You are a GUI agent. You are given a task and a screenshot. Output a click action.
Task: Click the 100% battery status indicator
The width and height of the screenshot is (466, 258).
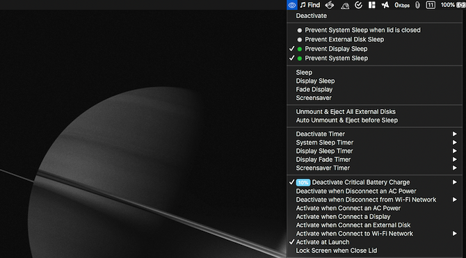pyautogui.click(x=453, y=5)
